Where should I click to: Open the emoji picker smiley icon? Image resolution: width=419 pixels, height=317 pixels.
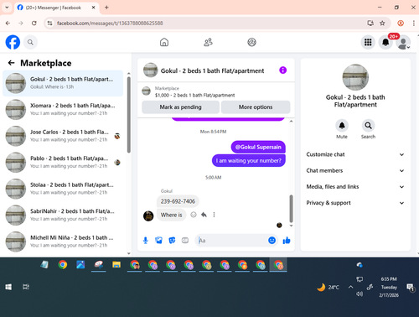click(x=272, y=240)
